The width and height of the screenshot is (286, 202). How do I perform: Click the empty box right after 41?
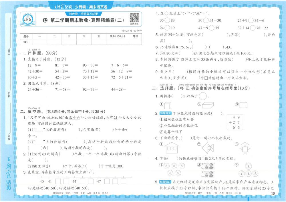point(58,181)
